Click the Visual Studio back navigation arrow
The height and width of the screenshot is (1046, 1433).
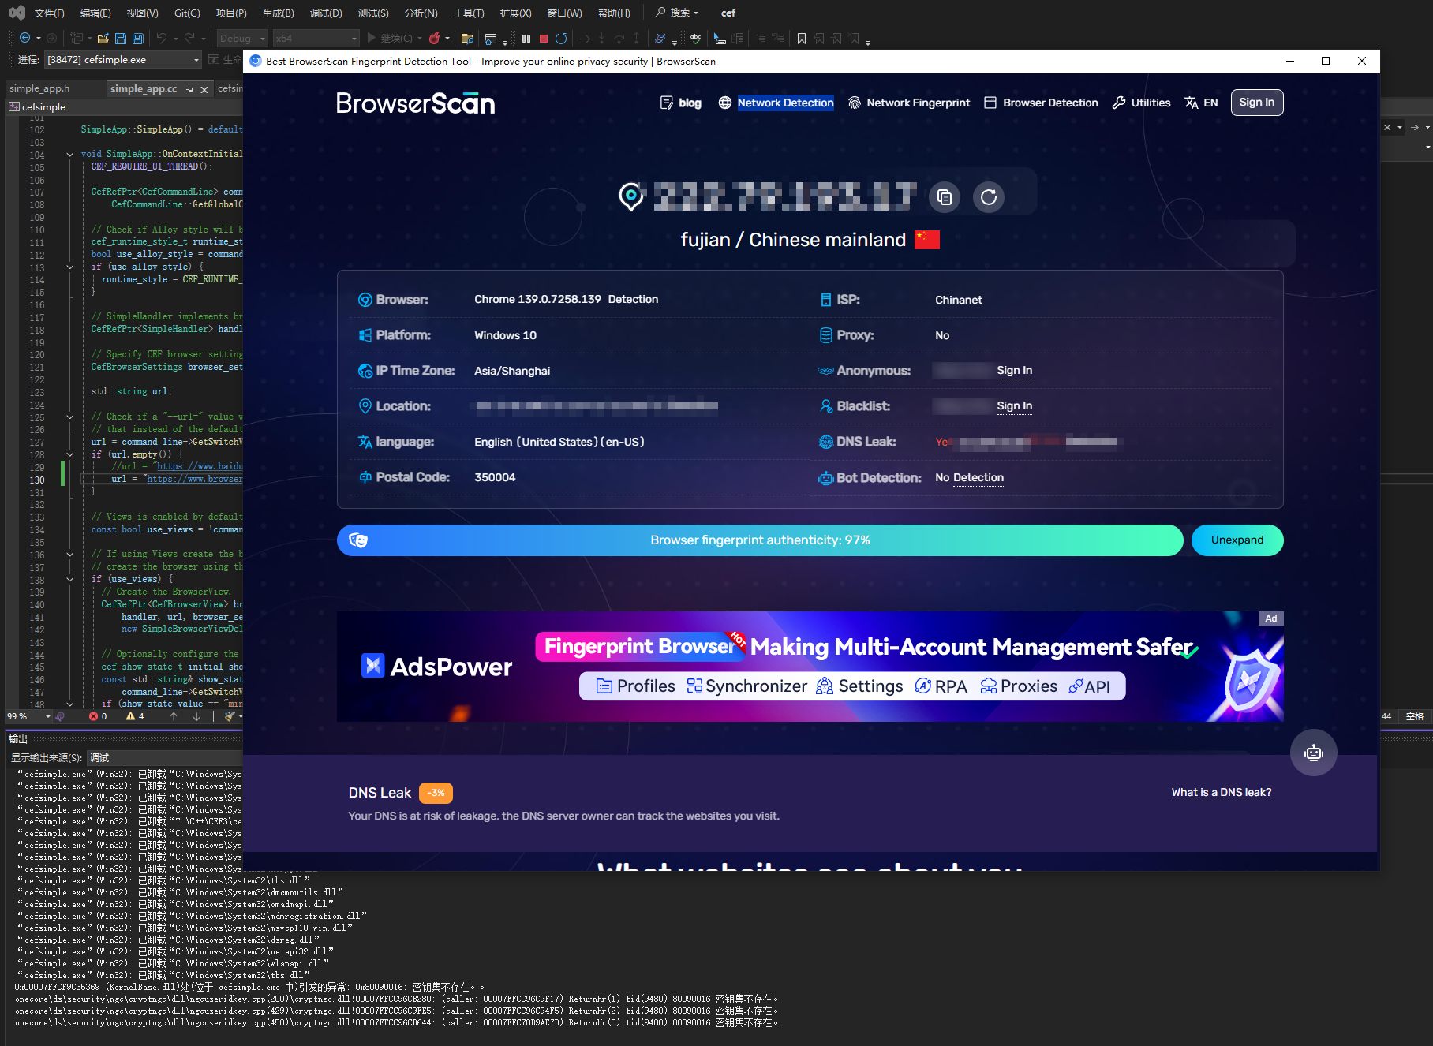pyautogui.click(x=24, y=38)
